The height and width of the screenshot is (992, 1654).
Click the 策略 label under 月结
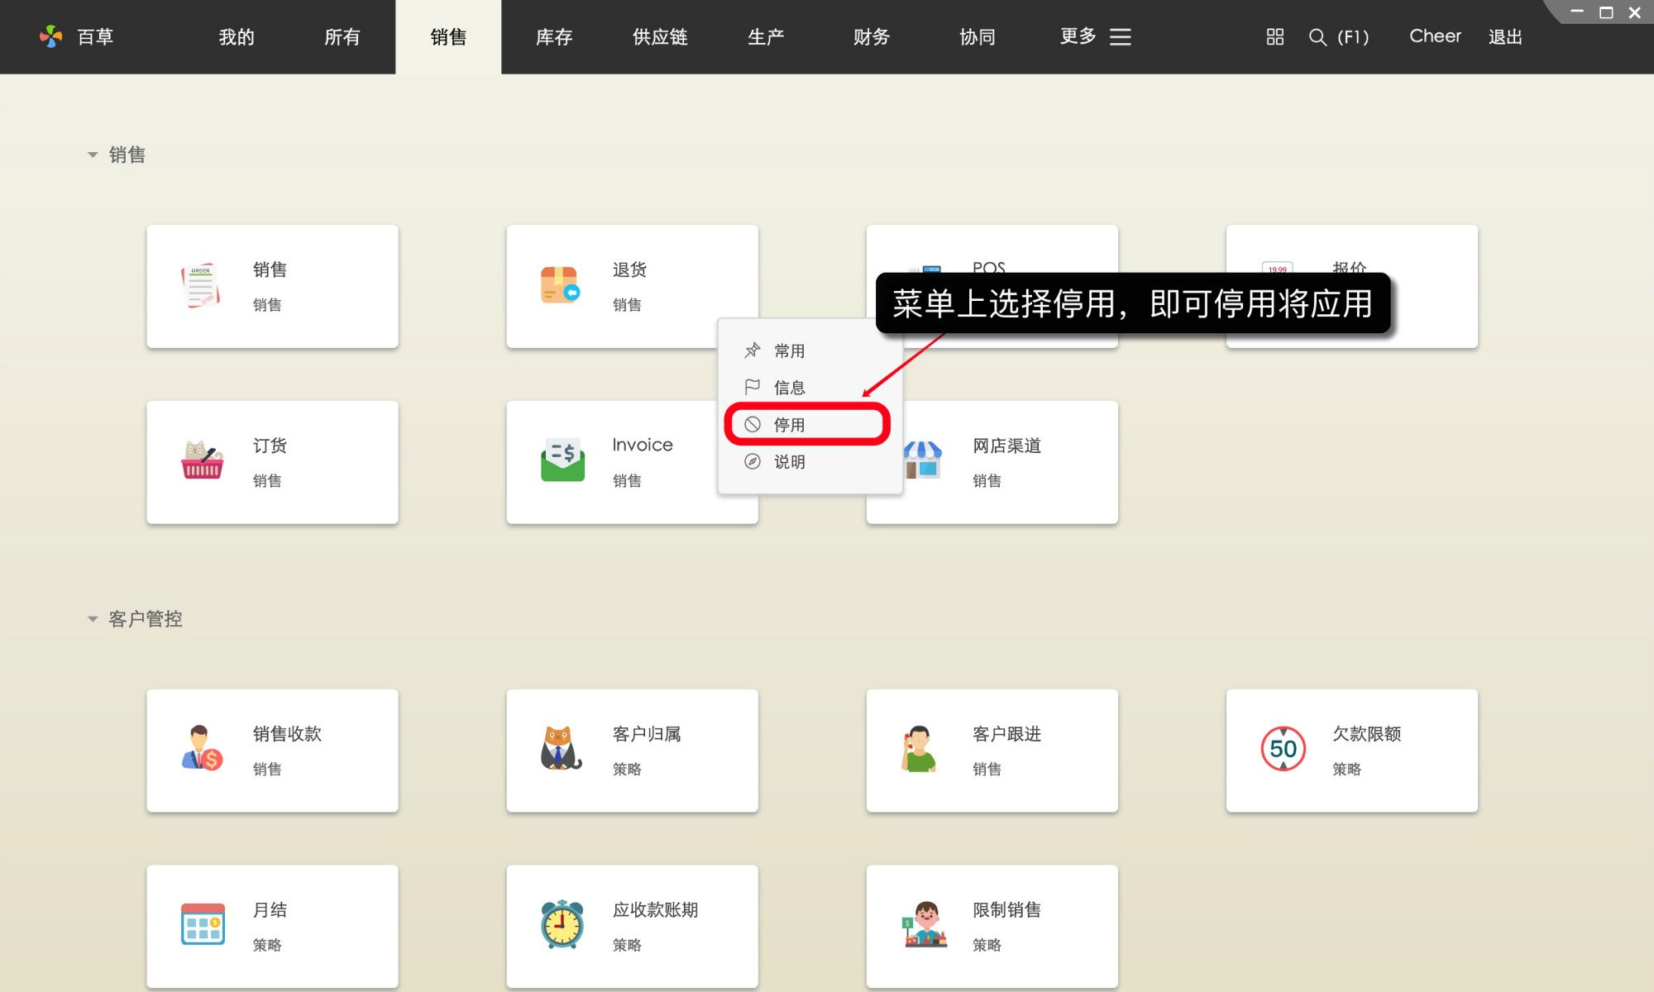pyautogui.click(x=267, y=945)
